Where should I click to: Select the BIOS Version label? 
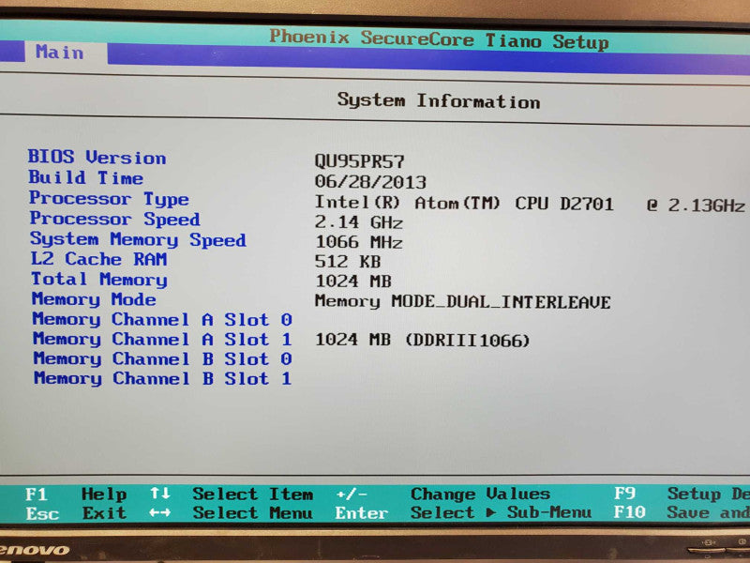(x=97, y=157)
